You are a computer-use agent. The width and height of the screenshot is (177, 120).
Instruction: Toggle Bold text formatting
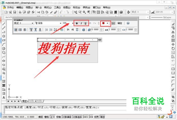(x=77, y=23)
